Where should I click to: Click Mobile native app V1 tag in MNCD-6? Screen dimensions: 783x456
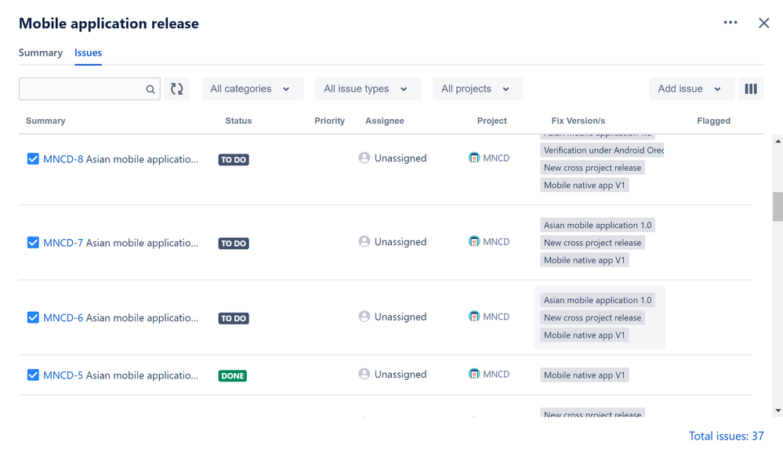584,335
